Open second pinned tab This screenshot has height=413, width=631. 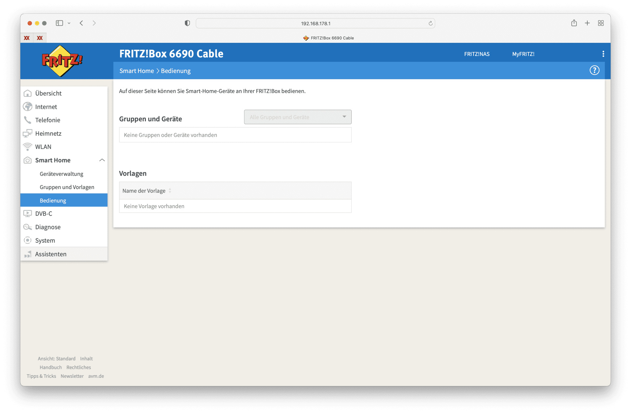[40, 38]
